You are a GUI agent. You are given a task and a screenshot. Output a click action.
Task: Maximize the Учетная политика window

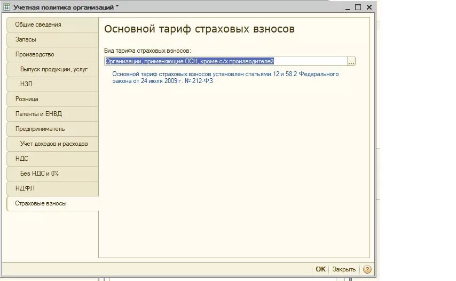[x=358, y=7]
